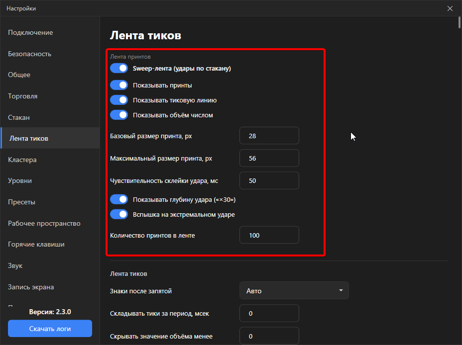The height and width of the screenshot is (345, 462).
Task: Disable the Показывать принты switch
Action: point(119,85)
